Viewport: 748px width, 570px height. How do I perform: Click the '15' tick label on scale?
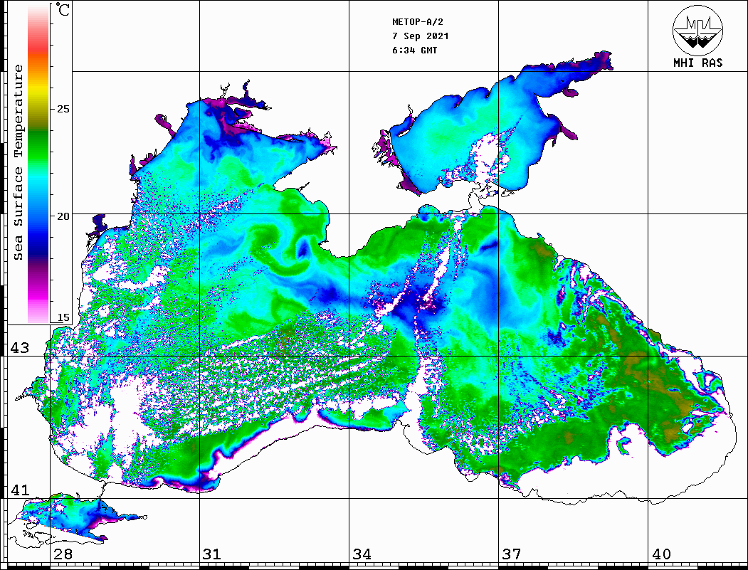pos(63,317)
